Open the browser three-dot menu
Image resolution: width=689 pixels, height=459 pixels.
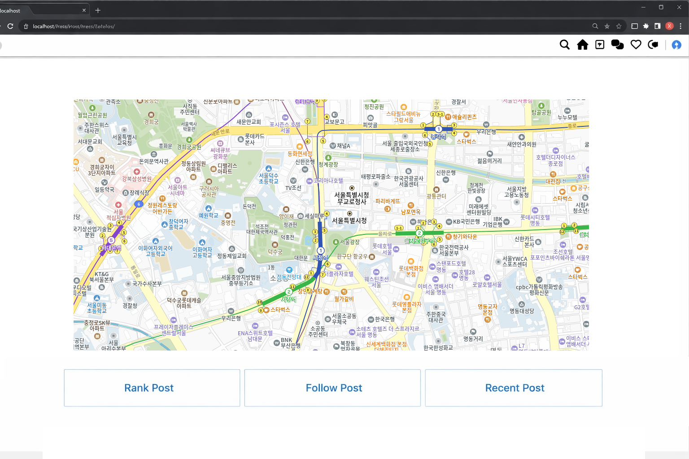680,26
